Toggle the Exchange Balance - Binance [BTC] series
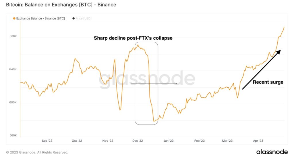The width and height of the screenshot is (294, 154). (40, 18)
